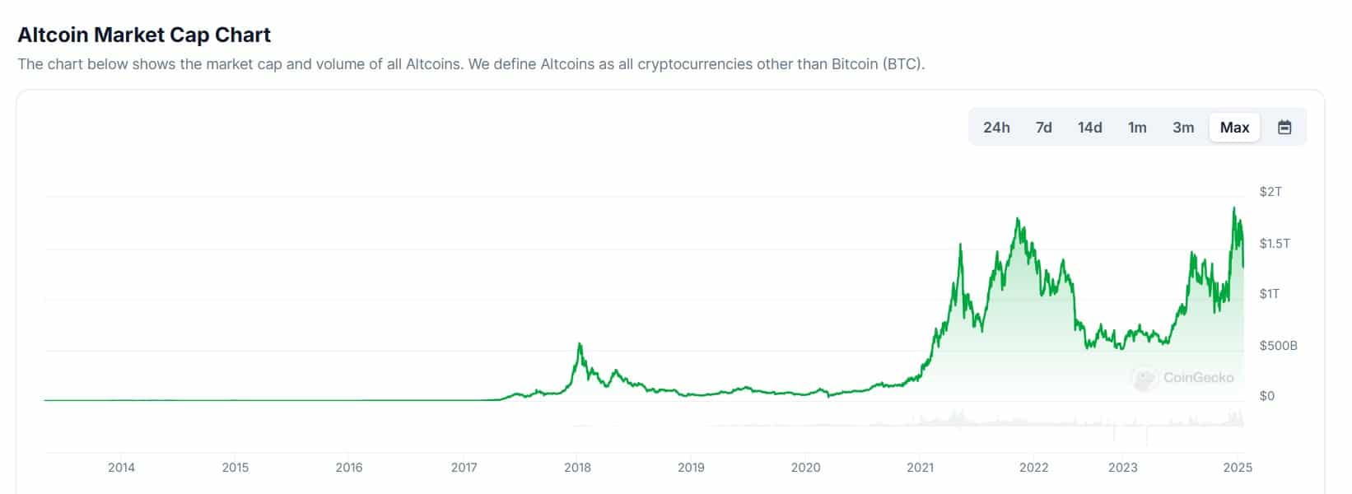
Task: Click the $1T y-axis label
Action: coord(1270,294)
